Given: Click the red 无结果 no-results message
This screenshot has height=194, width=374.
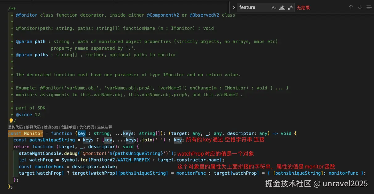Looking at the screenshot, I should (303, 8).
